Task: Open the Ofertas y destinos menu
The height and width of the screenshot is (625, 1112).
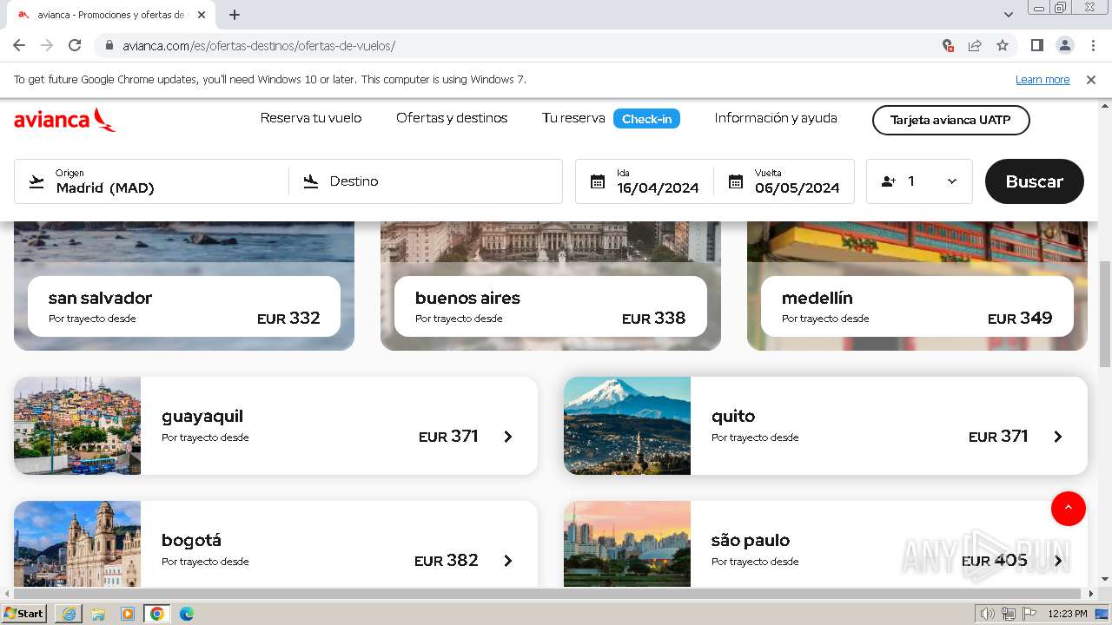Action: (x=452, y=118)
